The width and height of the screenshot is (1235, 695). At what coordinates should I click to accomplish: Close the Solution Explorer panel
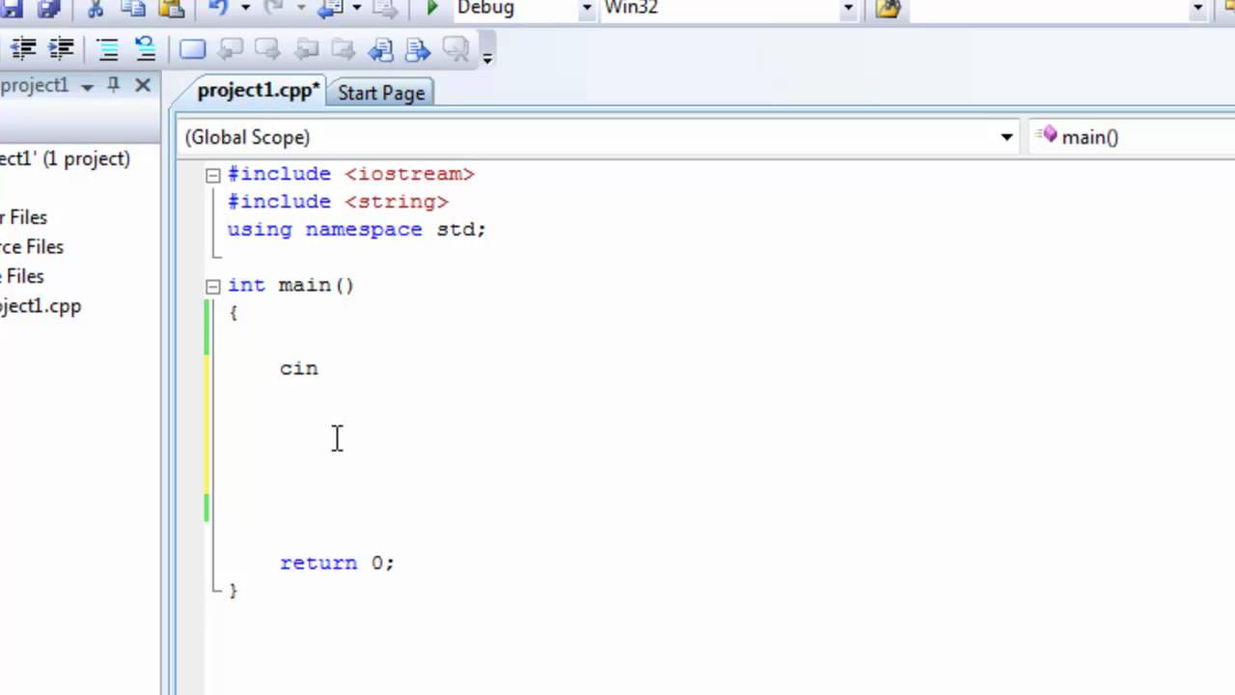click(143, 85)
